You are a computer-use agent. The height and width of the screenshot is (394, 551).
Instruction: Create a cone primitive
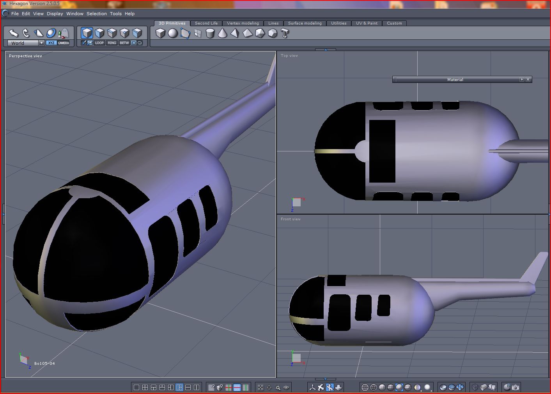pyautogui.click(x=222, y=33)
